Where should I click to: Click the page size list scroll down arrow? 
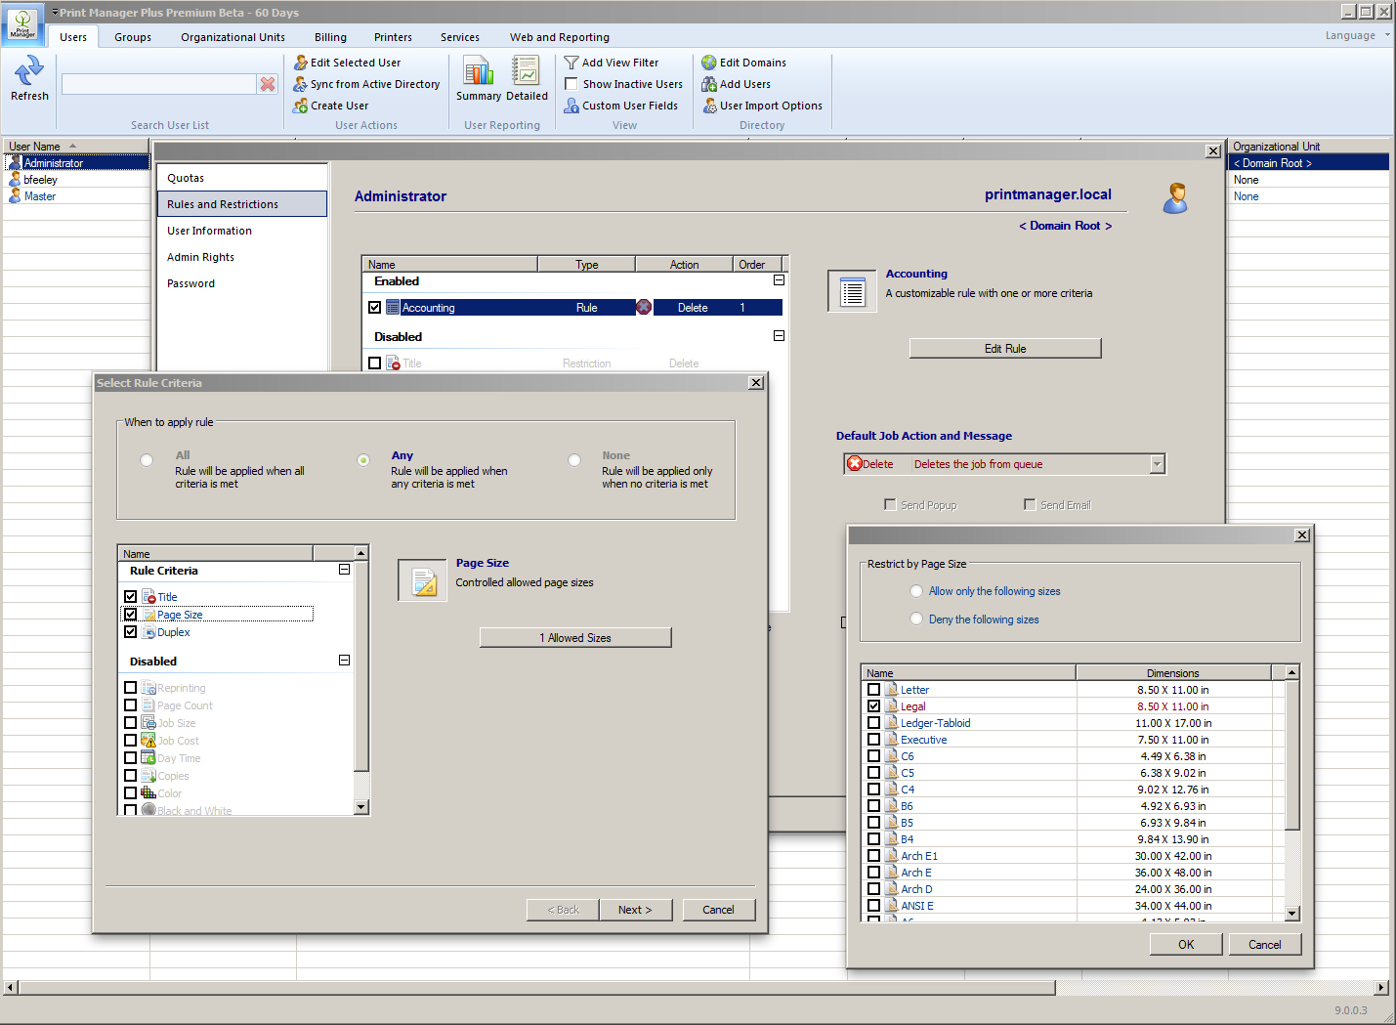coord(1292,914)
